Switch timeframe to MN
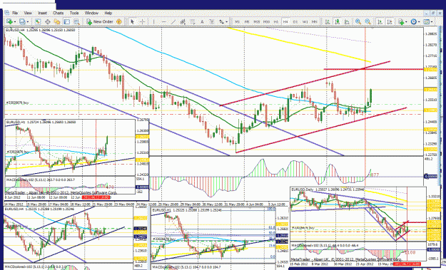446x270 pixels. tap(314, 21)
